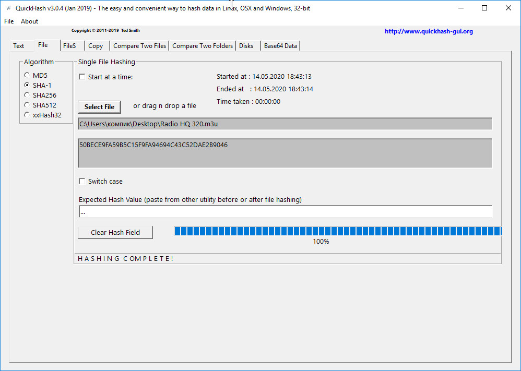
Task: Show the Base64 Data tab
Action: (x=280, y=46)
